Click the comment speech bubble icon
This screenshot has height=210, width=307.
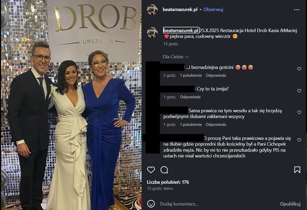pyautogui.click(x=164, y=170)
